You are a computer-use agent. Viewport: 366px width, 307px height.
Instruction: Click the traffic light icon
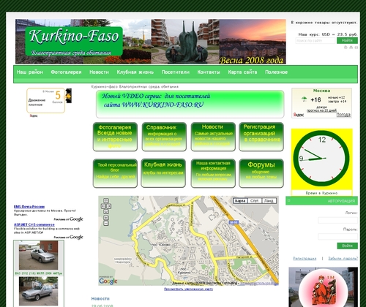69,96
